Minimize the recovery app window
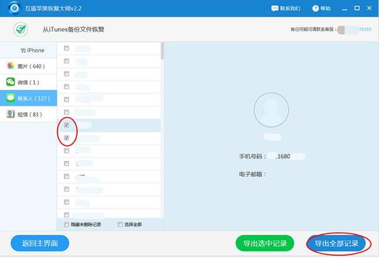This screenshot has height=258, width=379. 345,8
